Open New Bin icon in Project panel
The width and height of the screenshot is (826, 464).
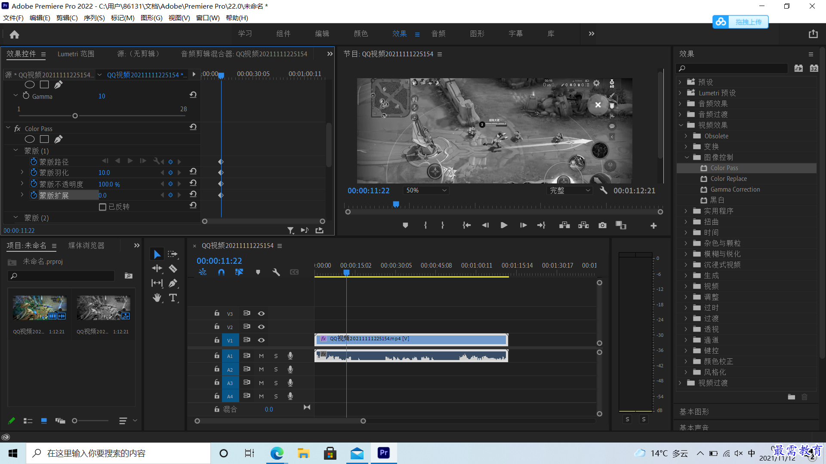pos(128,276)
